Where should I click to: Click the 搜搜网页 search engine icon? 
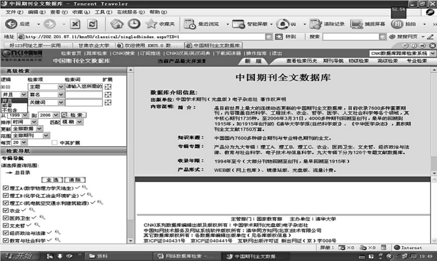392,37
